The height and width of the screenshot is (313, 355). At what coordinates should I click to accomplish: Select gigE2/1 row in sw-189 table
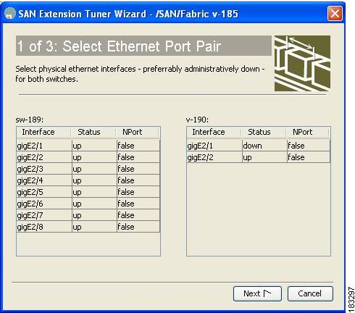88,146
